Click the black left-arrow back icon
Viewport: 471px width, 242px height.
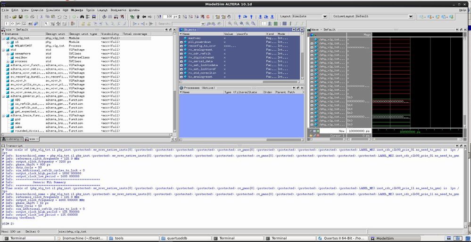(x=144, y=17)
